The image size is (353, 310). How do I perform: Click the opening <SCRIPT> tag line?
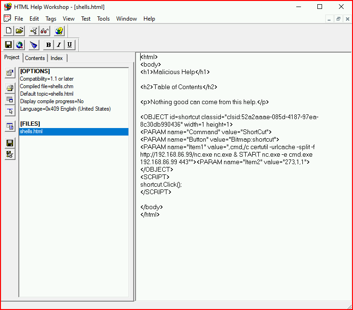click(155, 177)
